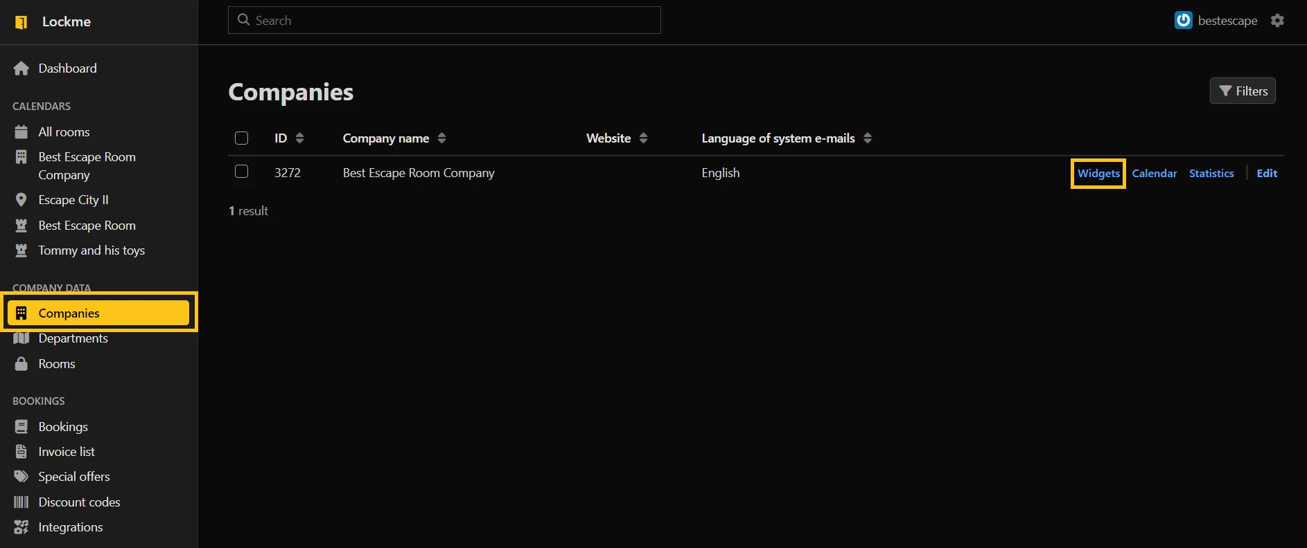Sort by Company name arrows
Screen dimensions: 1307x548
click(441, 138)
